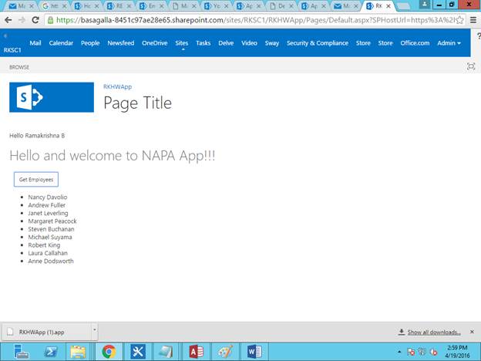The width and height of the screenshot is (481, 361).
Task: Go back with the browser back arrow
Action: coord(8,20)
